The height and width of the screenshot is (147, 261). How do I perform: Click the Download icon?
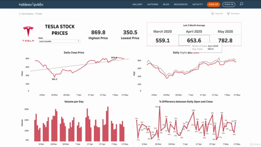pyautogui.click(x=228, y=13)
